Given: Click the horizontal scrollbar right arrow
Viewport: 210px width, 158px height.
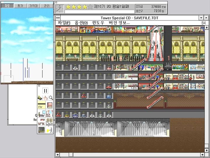Looking at the screenshot, I should (x=203, y=154).
